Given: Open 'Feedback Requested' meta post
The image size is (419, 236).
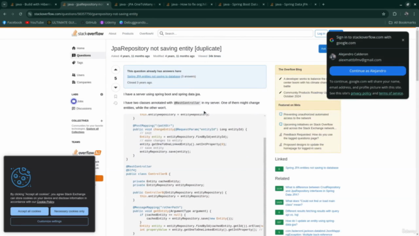Looking at the screenshot, I should pyautogui.click(x=308, y=136).
